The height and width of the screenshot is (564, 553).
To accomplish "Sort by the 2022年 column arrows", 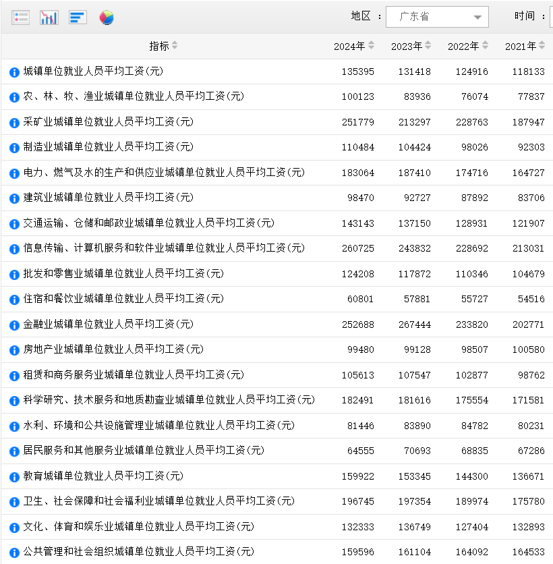I will tap(485, 46).
